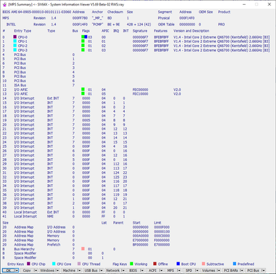Show the USB Bus panel
Screen dimensions: 276x274
tap(91, 271)
